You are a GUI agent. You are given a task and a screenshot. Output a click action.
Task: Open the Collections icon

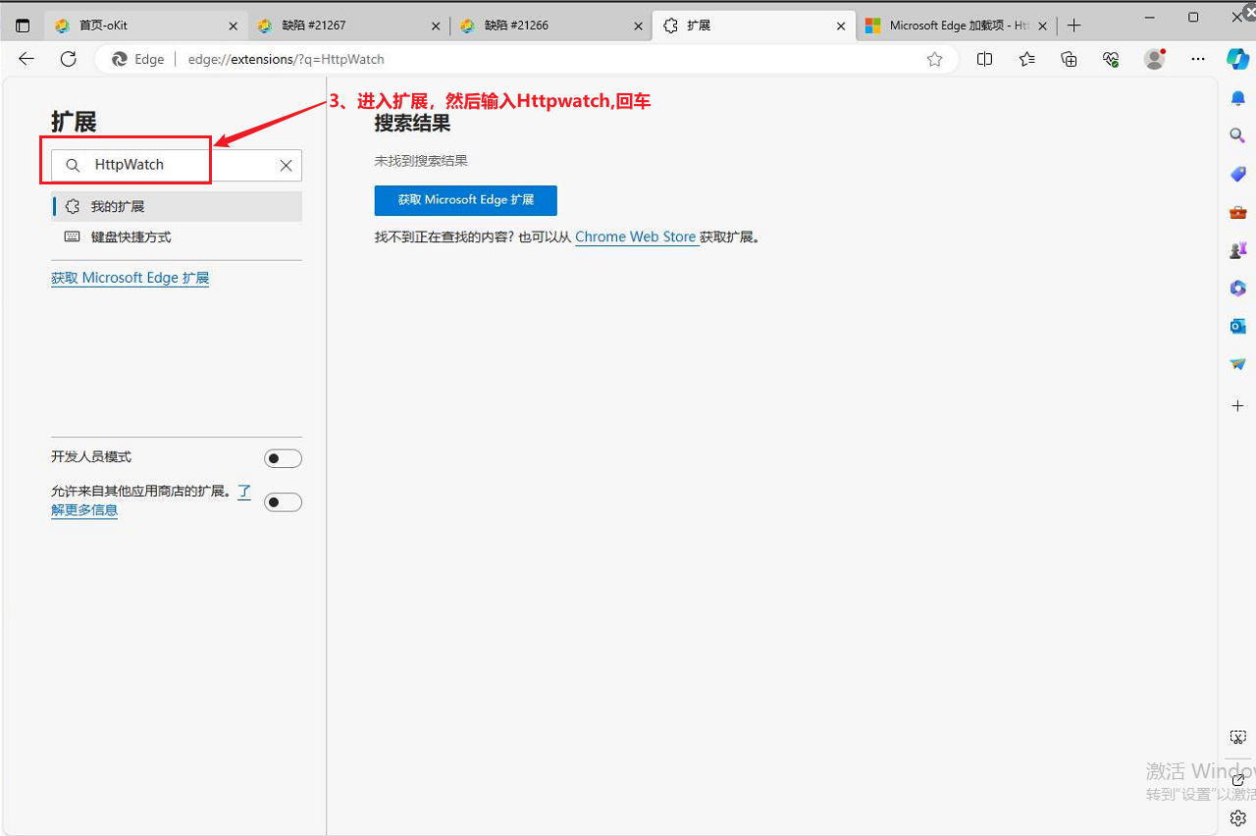click(x=1069, y=59)
